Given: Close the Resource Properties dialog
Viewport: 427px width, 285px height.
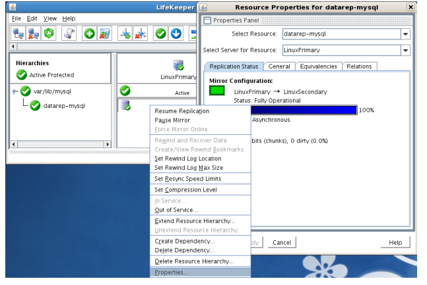Looking at the screenshot, I should point(411,7).
